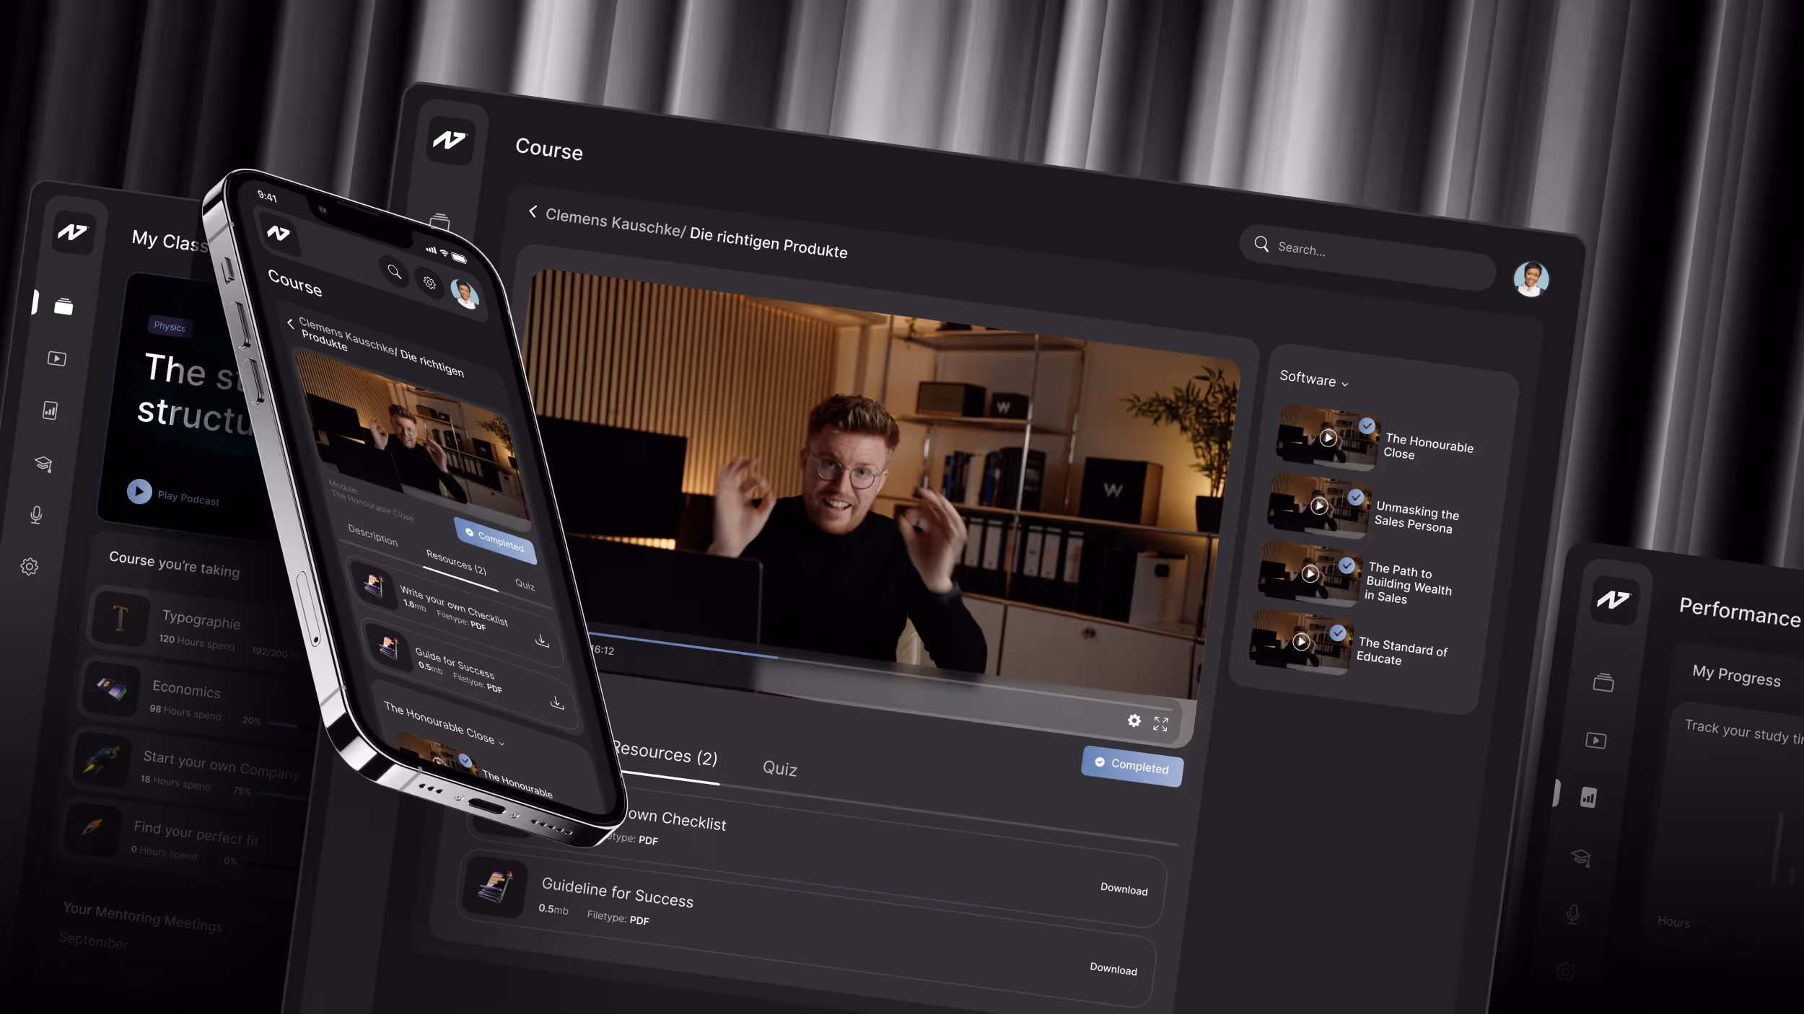Toggle checkmark on The Honourable Close lesson
Screen dimensions: 1804x1014
click(x=1366, y=426)
